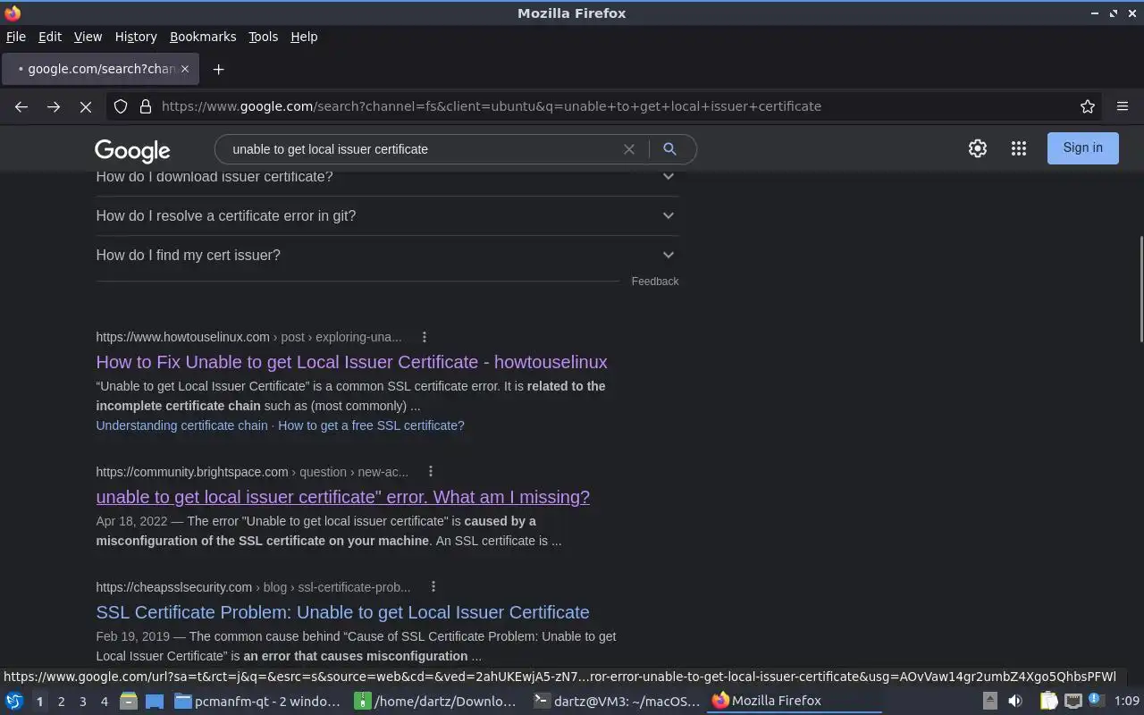
Task: Go forward to the next page
Action: (x=54, y=106)
